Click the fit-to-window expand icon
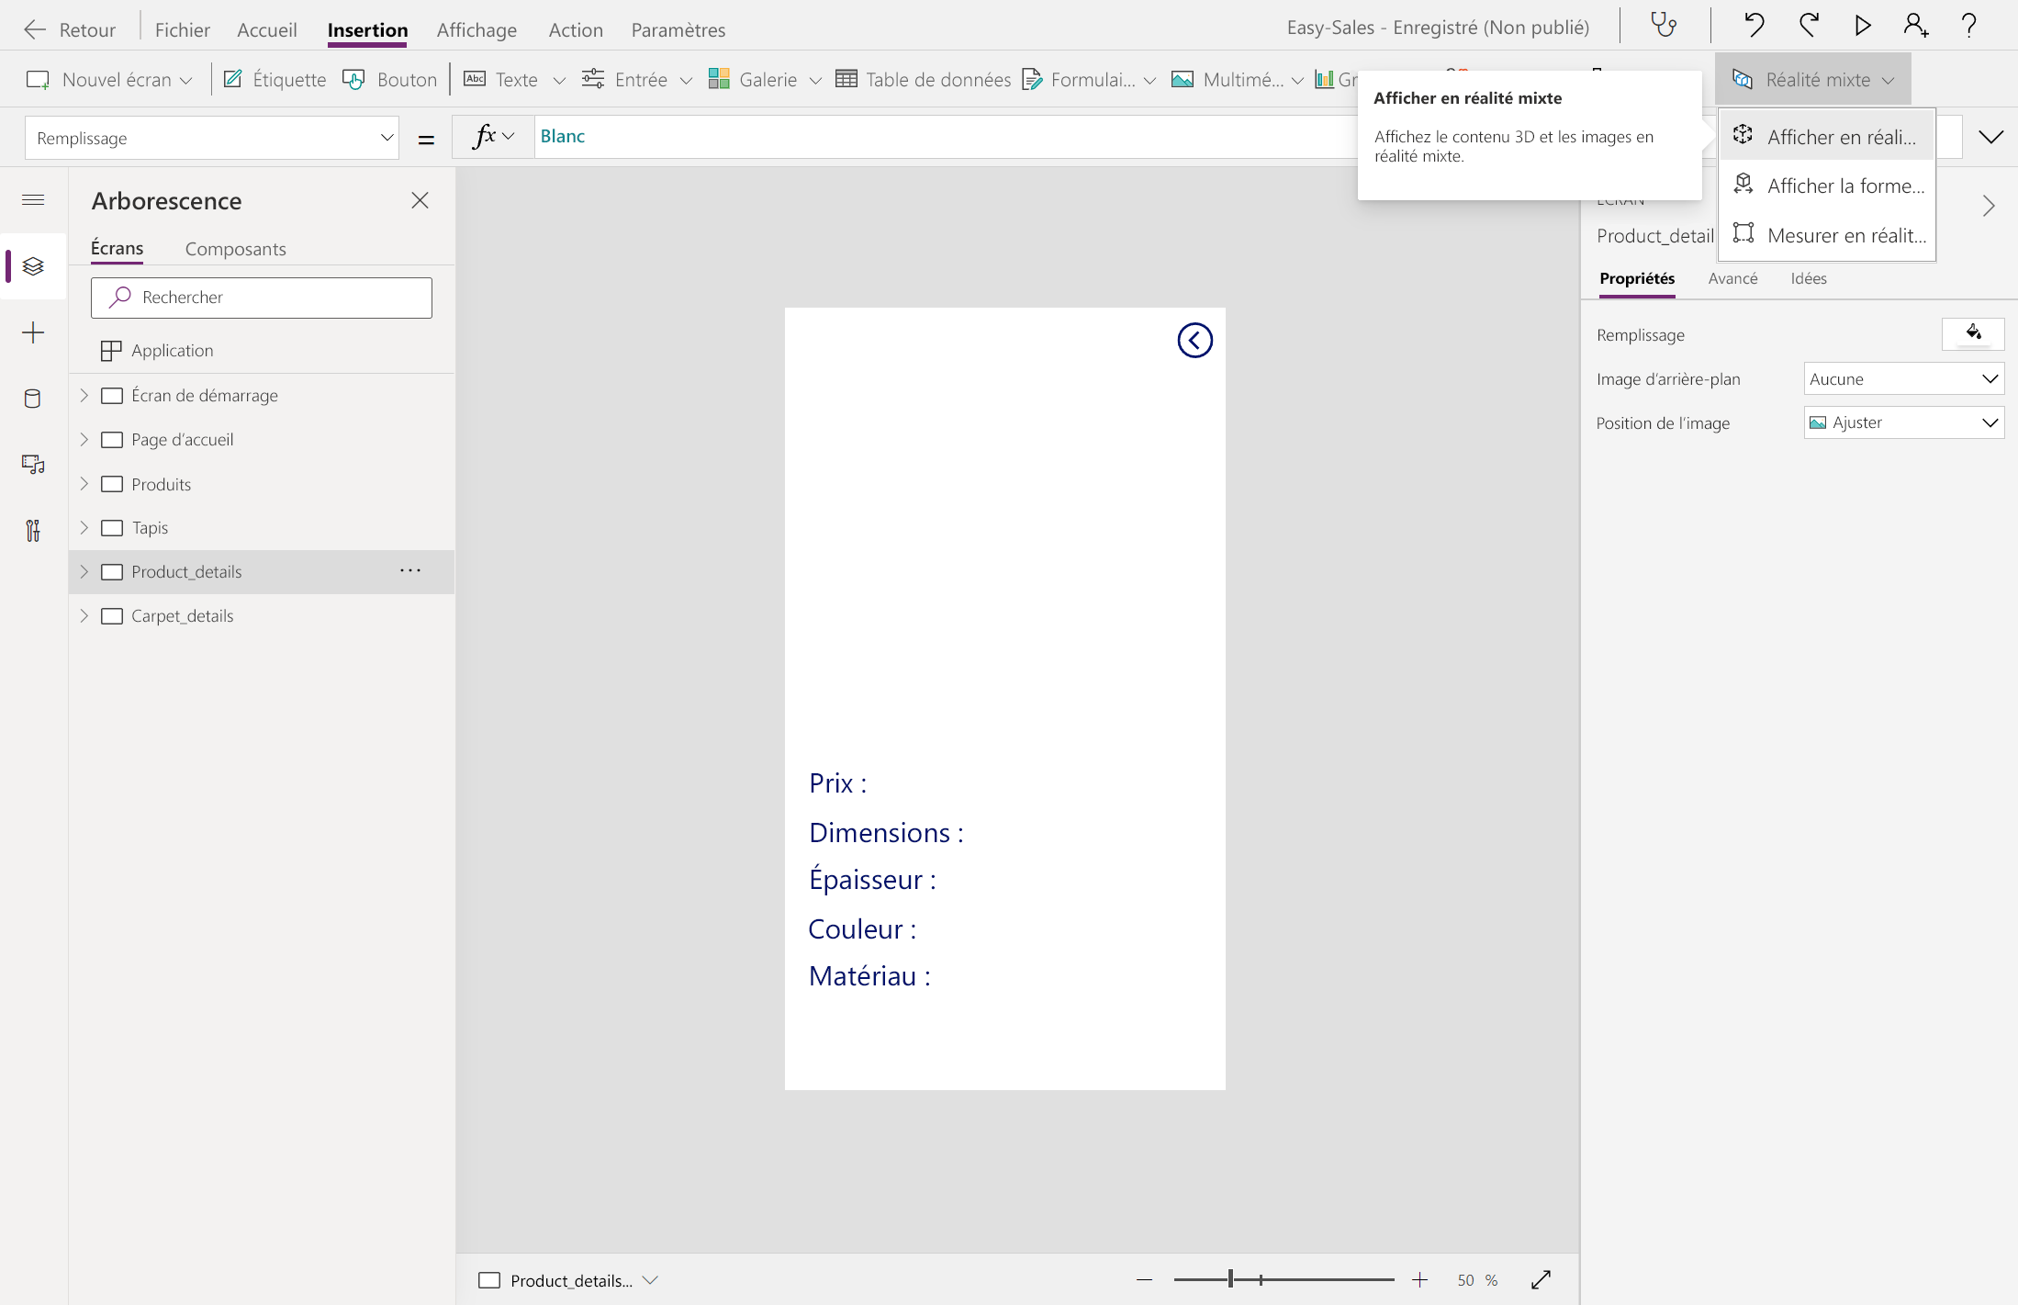The width and height of the screenshot is (2018, 1305). 1541,1279
